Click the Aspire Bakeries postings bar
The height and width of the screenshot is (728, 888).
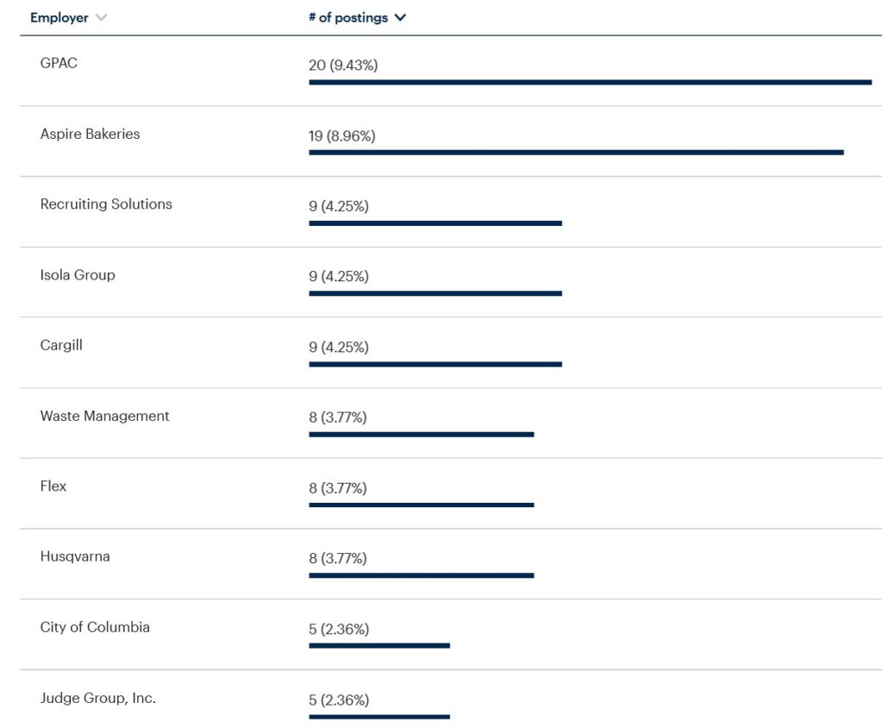coord(576,153)
